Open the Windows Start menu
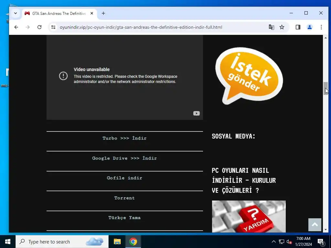This screenshot has width=331, height=248. pyautogui.click(x=8, y=242)
